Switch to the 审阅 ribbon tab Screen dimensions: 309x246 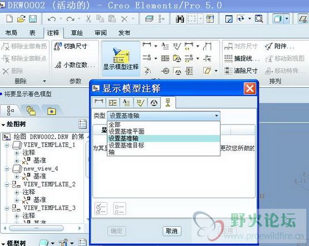tap(101, 33)
